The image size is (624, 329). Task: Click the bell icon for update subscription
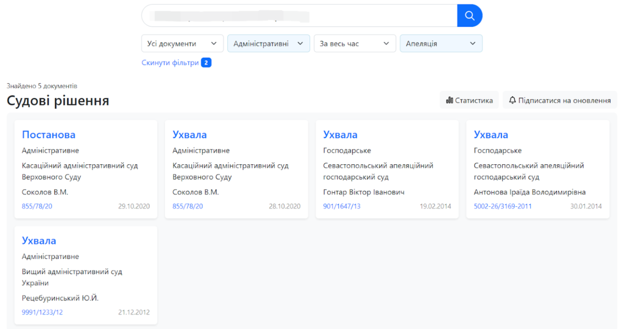point(512,100)
